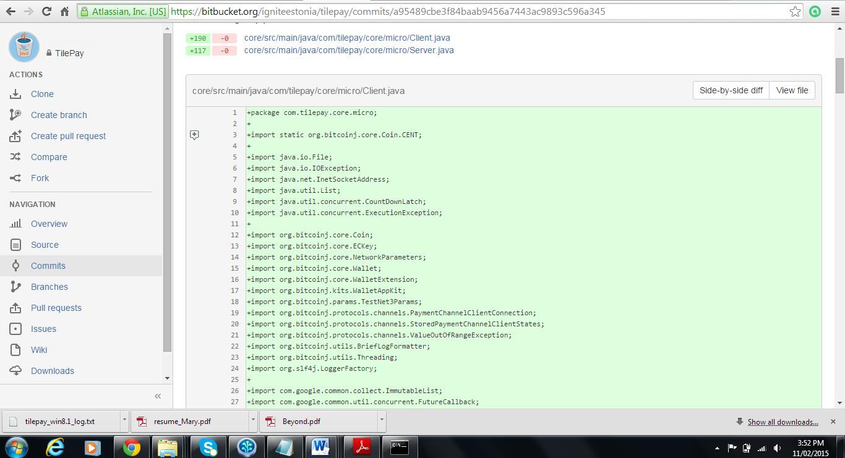Viewport: 845px width, 458px height.
Task: Open Skype from the taskbar
Action: pyautogui.click(x=208, y=446)
